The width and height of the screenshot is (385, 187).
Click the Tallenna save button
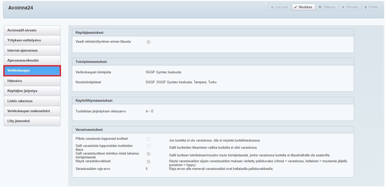(327, 7)
